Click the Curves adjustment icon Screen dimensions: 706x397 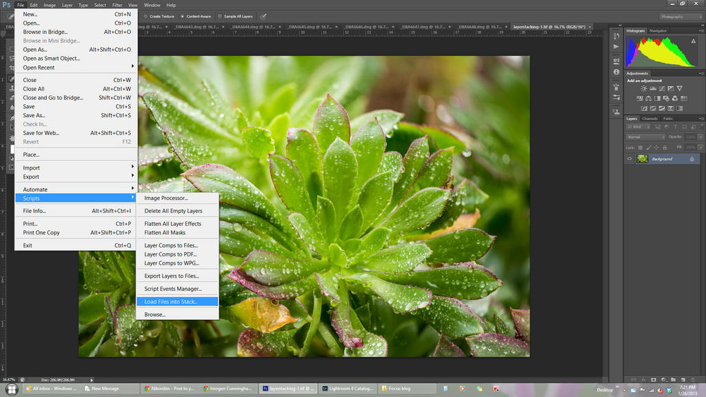(x=662, y=89)
